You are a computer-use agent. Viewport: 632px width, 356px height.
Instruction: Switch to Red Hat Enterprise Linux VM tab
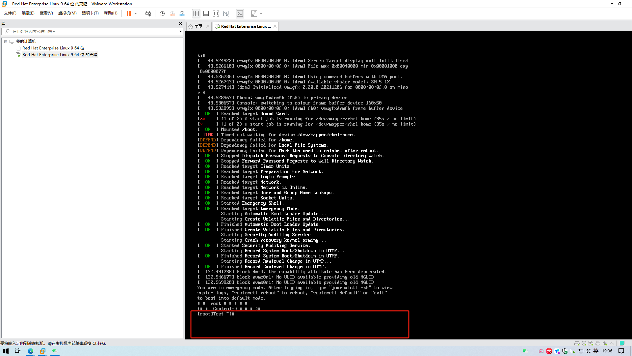(x=246, y=26)
